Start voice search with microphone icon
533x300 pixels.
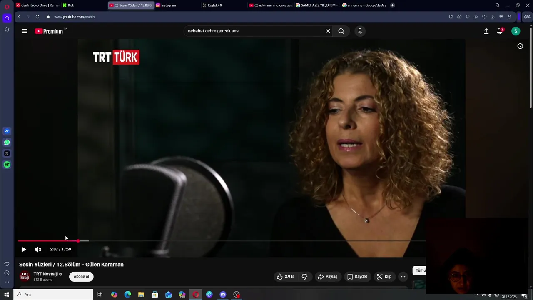360,31
